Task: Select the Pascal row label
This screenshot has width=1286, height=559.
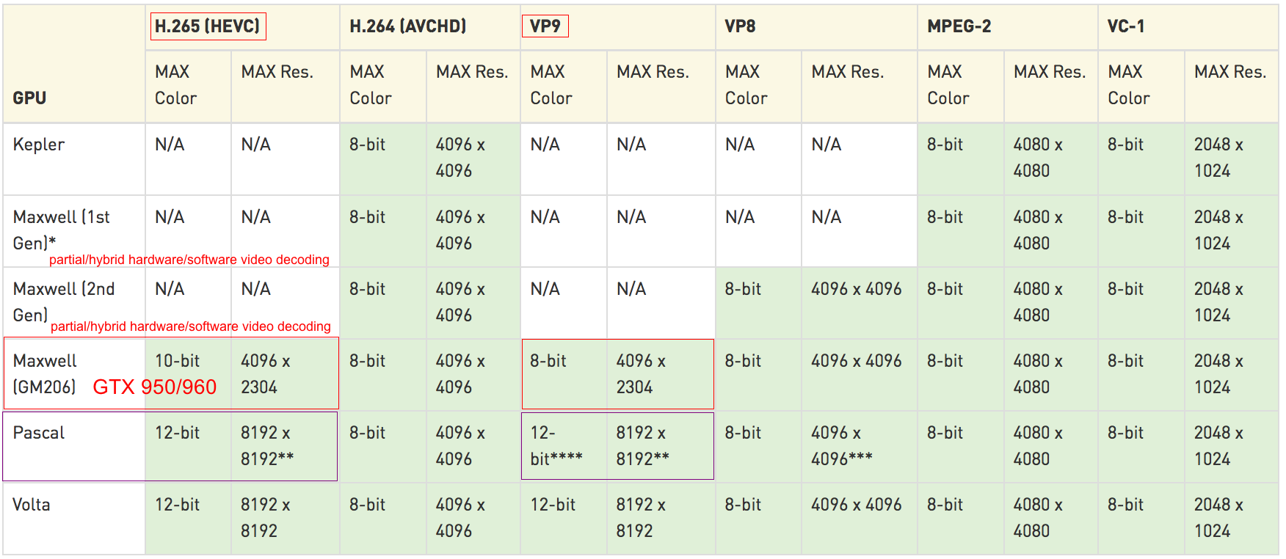Action: 39,433
